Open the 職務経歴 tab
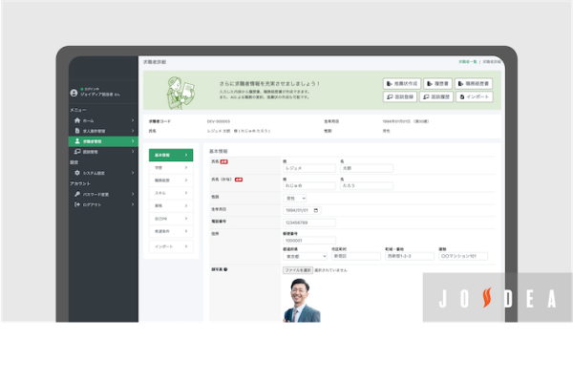Screen dimensions: 573x382 pyautogui.click(x=172, y=180)
